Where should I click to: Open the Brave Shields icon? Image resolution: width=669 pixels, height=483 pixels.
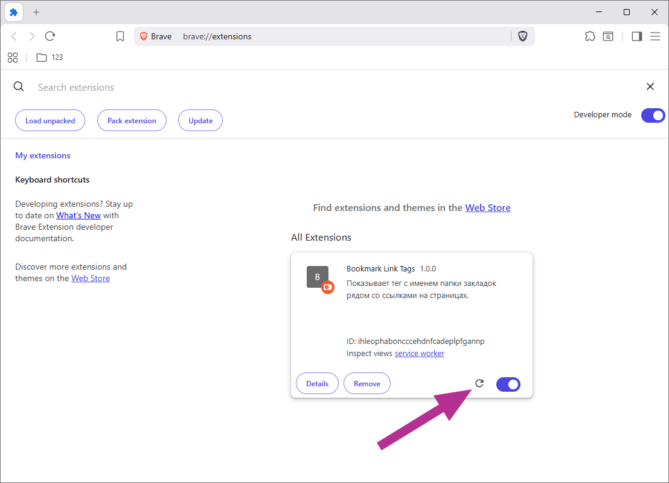tap(523, 36)
